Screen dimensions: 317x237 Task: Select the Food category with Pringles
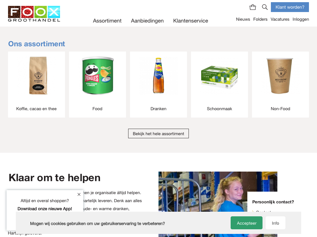tap(98, 85)
